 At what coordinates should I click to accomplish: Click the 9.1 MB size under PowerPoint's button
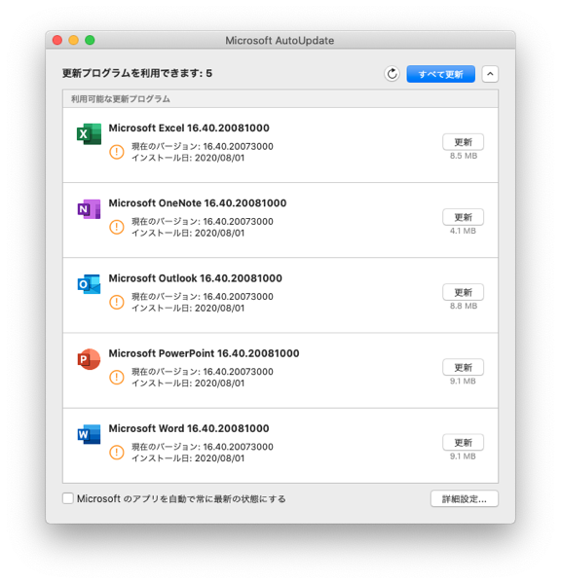pyautogui.click(x=463, y=381)
